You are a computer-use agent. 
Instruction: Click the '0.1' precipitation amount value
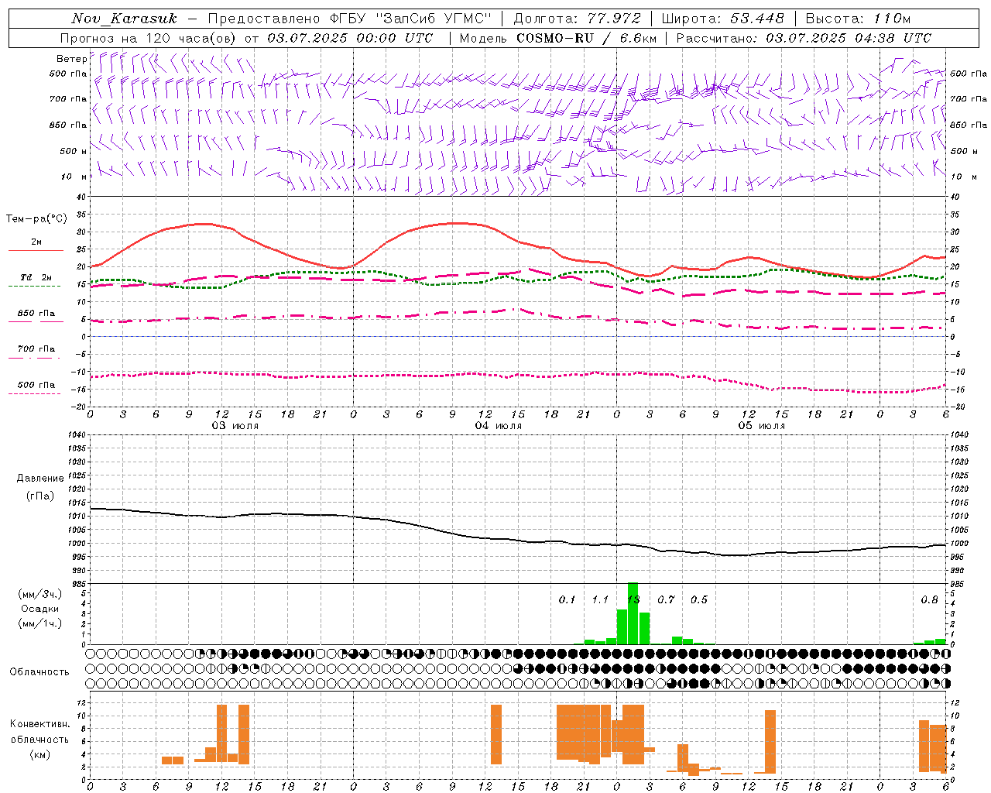pyautogui.click(x=568, y=600)
